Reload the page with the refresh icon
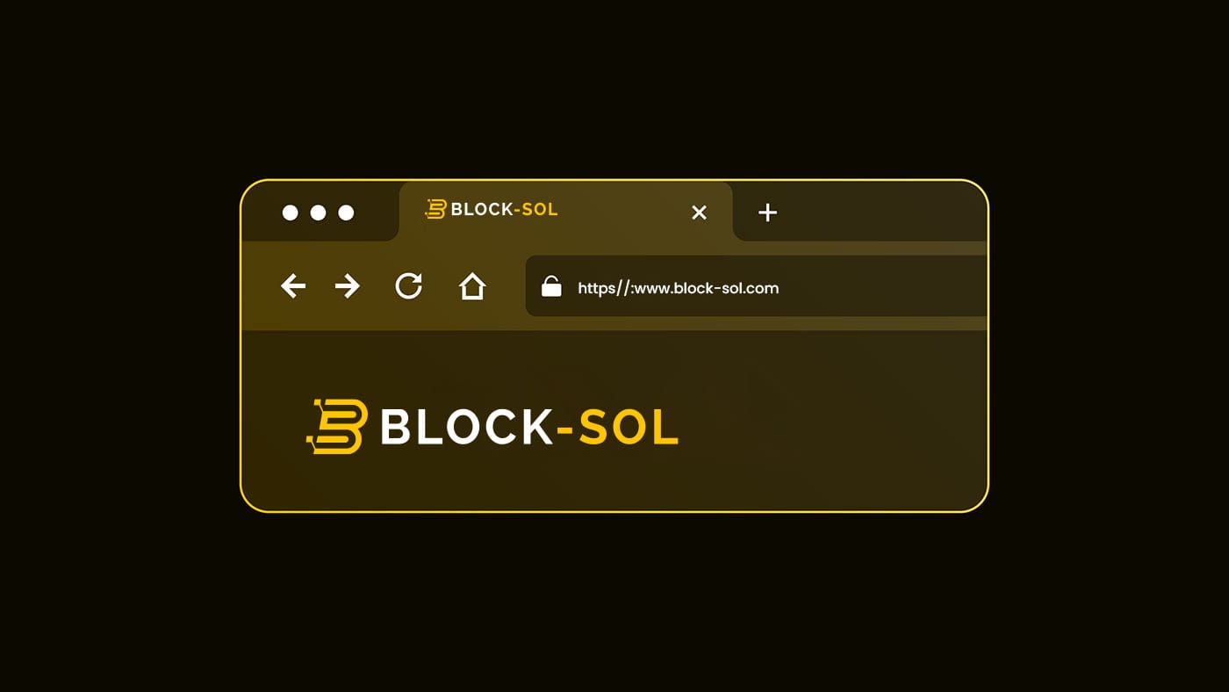This screenshot has height=692, width=1229. tap(409, 285)
